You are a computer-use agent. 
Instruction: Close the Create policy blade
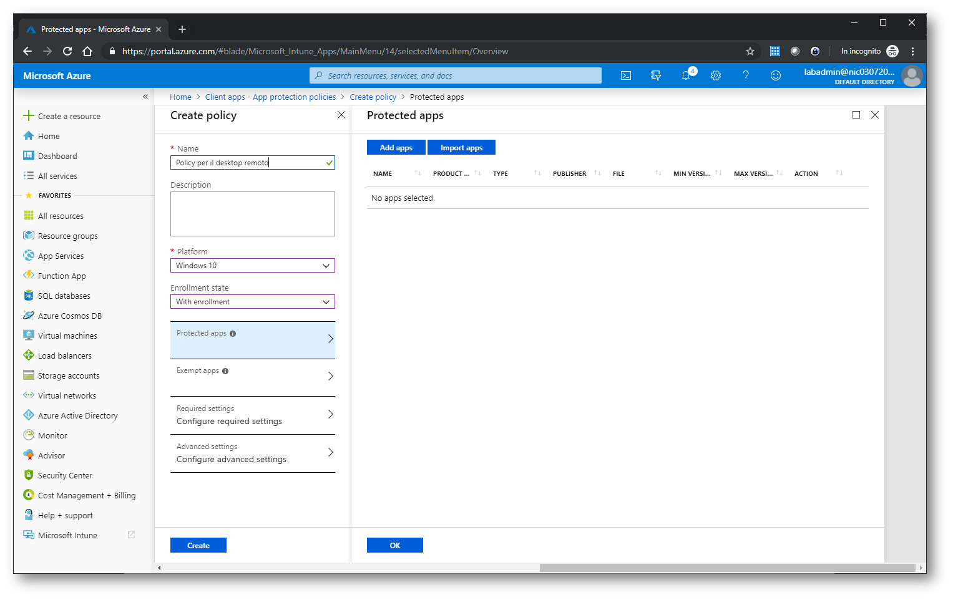pos(341,115)
